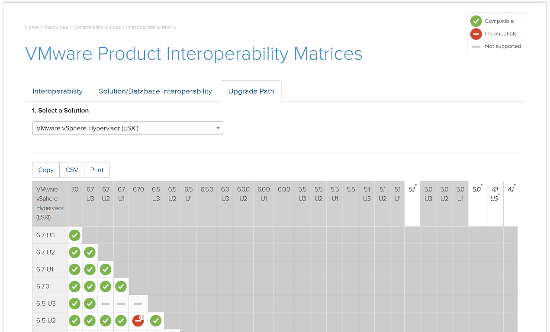The height and width of the screenshot is (332, 550).
Task: Click the 6.7 U2 row checkmark under 7.0
Action: click(x=75, y=252)
